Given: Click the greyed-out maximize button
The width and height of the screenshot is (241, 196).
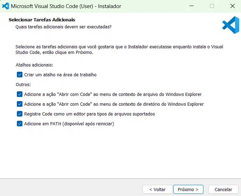Looking at the screenshot, I should point(212,6).
